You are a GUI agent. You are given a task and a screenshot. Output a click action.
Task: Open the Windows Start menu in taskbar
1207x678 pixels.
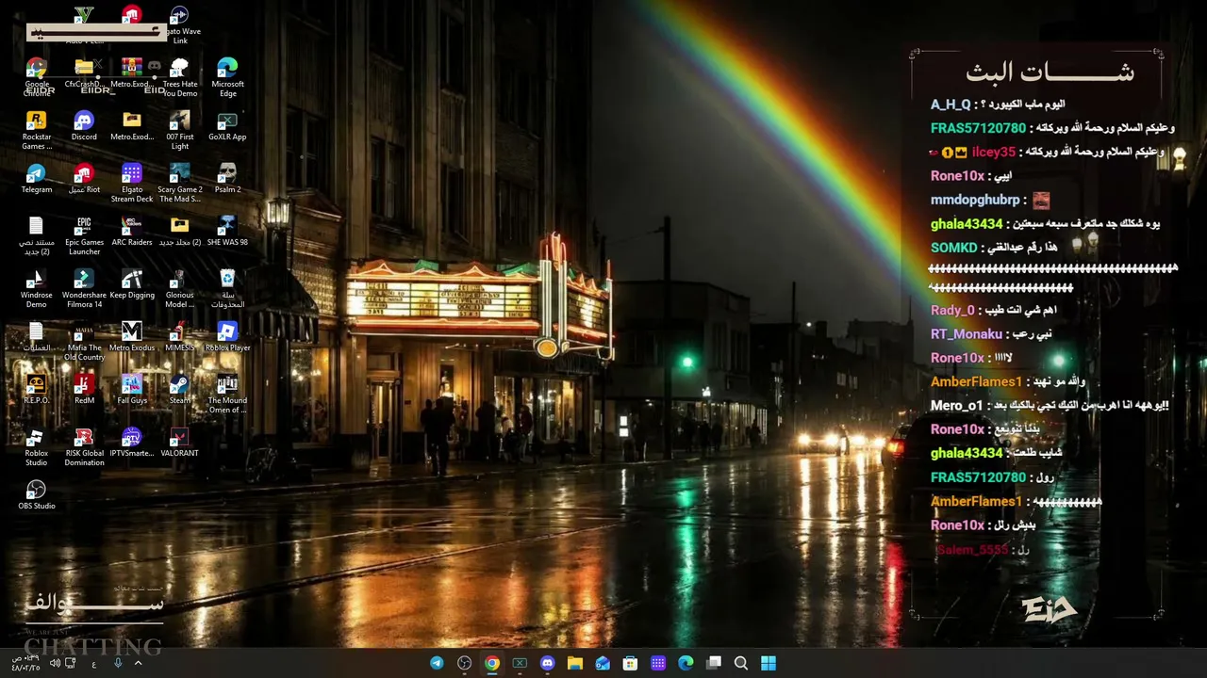click(x=769, y=663)
